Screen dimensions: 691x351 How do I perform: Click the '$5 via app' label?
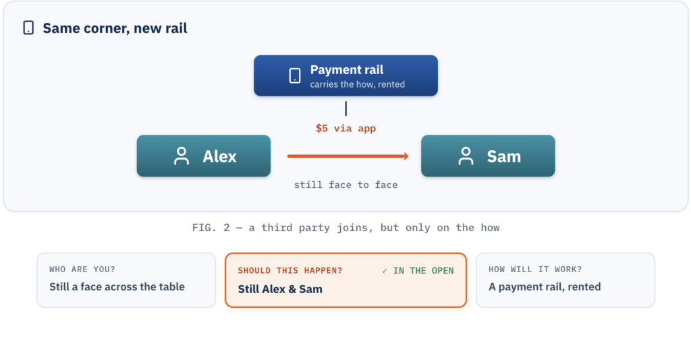point(346,129)
